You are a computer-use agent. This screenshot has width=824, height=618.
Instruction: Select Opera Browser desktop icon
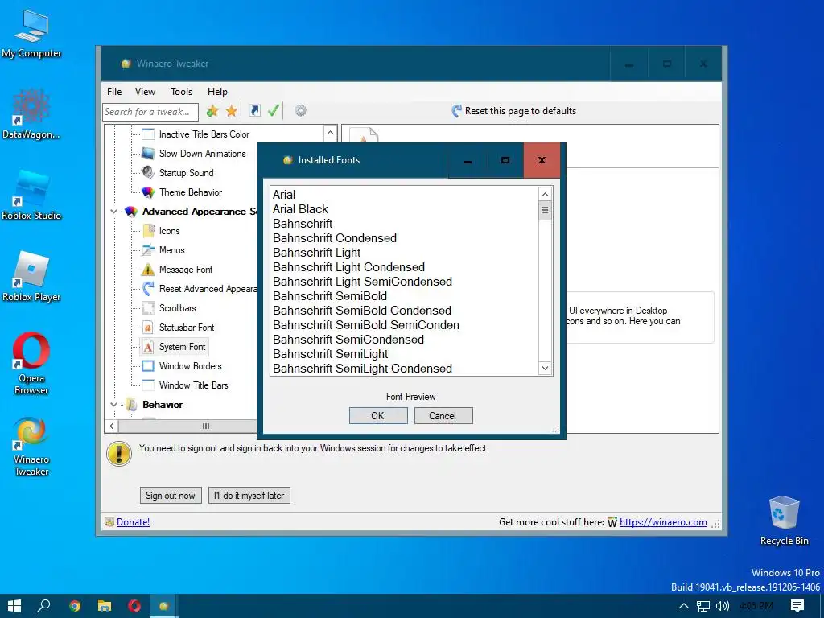pyautogui.click(x=31, y=364)
